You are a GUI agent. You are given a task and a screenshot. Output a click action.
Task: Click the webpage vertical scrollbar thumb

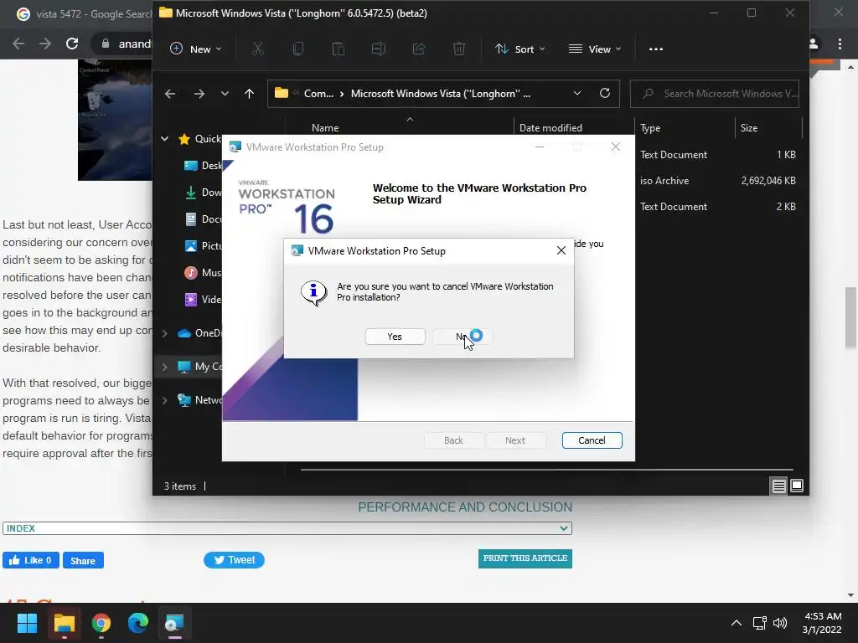(850, 317)
